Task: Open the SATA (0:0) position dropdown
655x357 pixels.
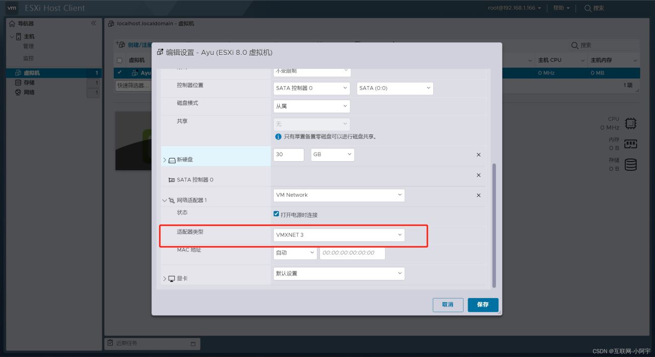Action: click(395, 88)
